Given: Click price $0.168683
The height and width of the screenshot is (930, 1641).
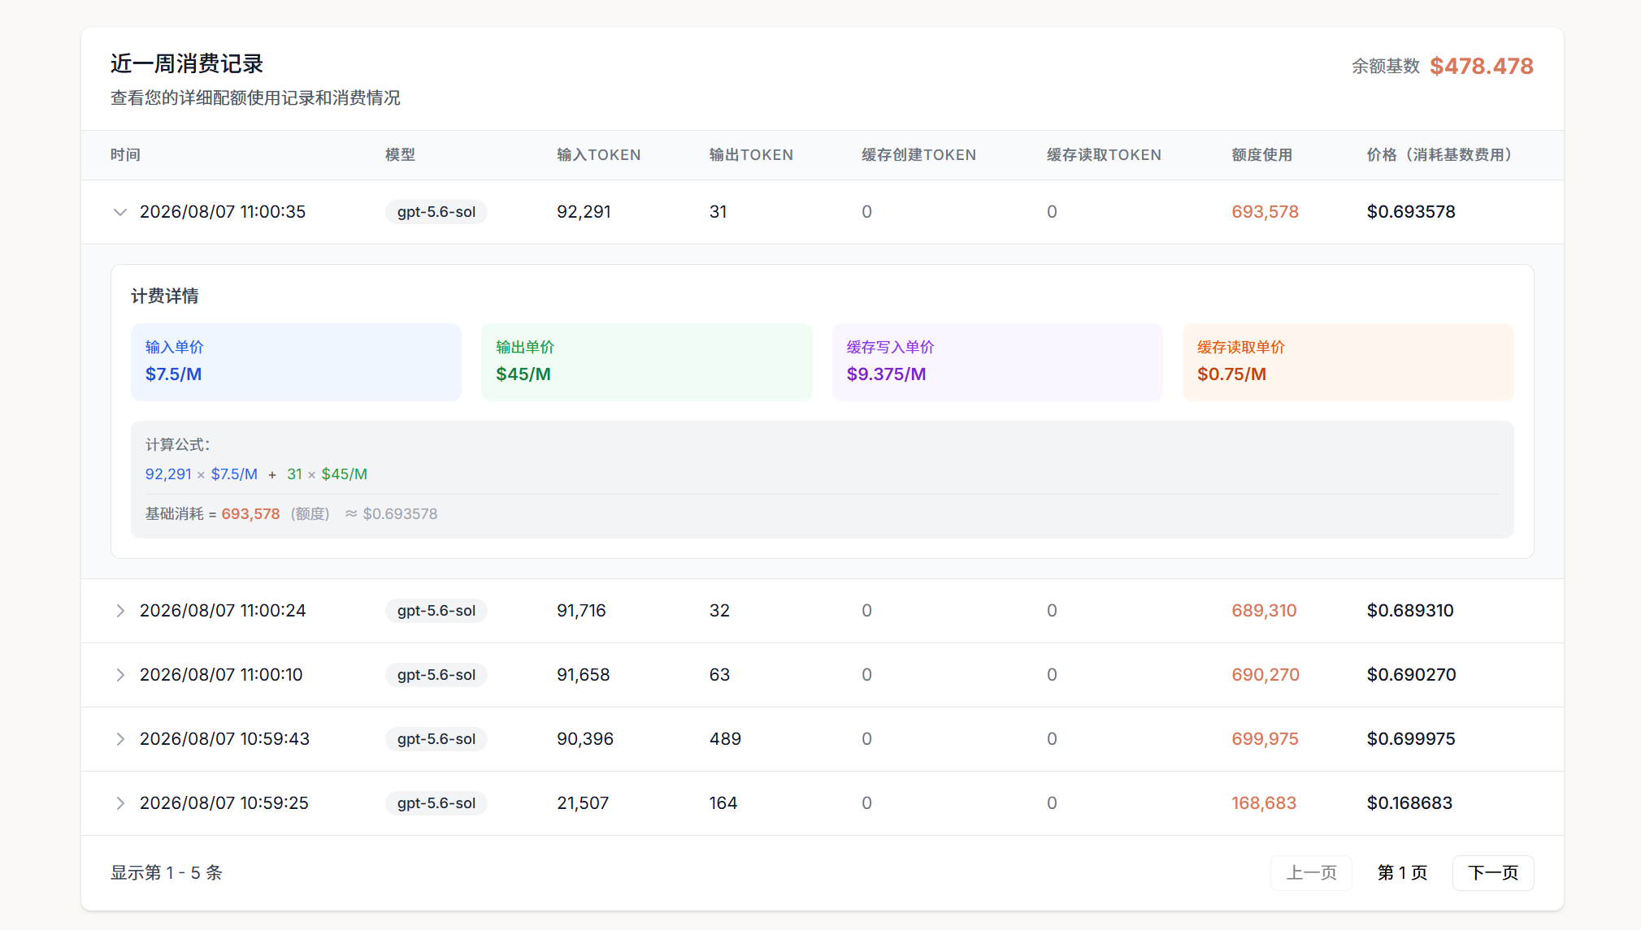Looking at the screenshot, I should coord(1409,803).
